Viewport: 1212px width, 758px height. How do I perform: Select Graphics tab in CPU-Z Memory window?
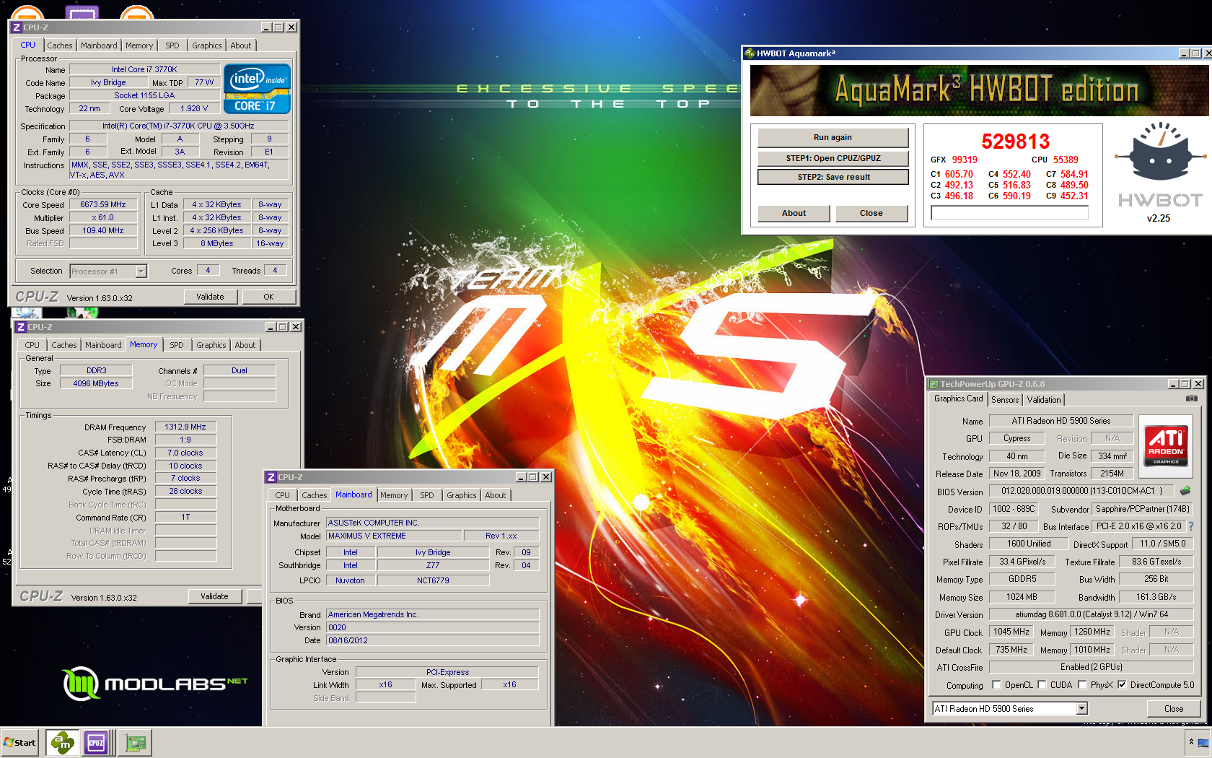pyautogui.click(x=211, y=345)
